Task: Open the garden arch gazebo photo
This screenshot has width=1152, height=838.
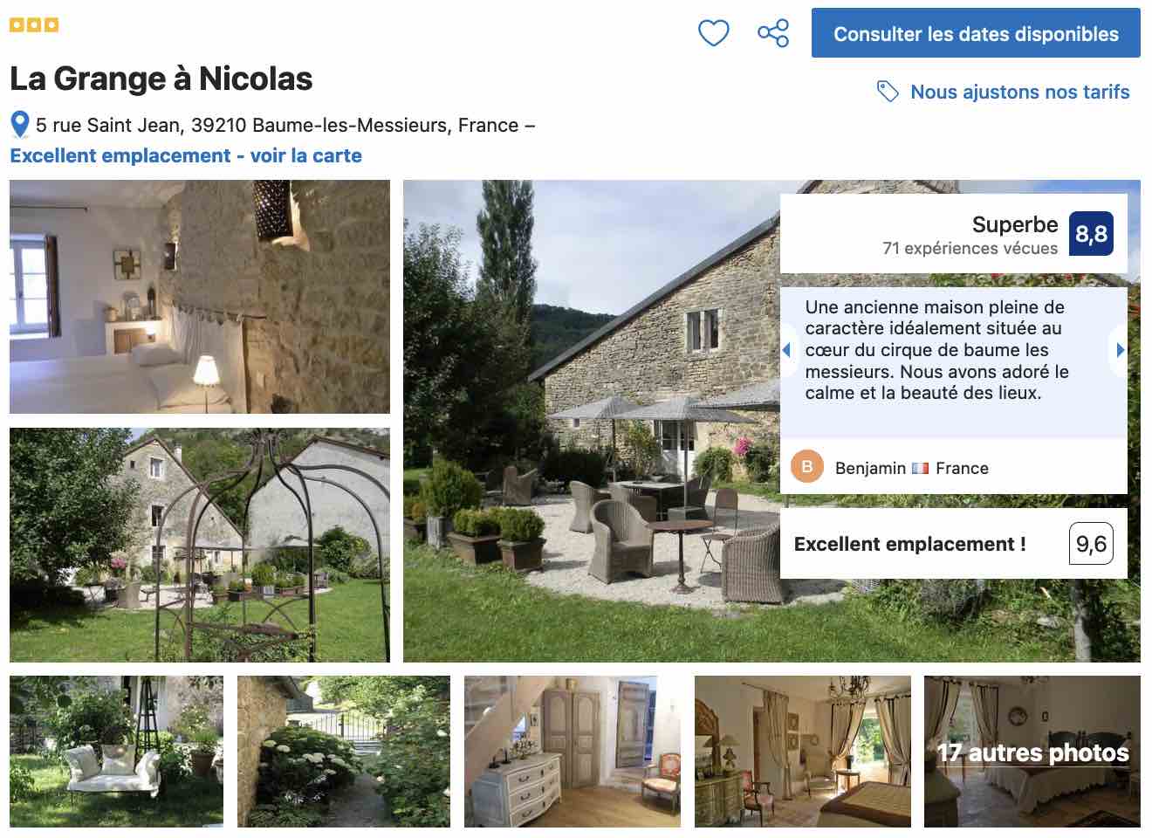Action: [200, 545]
